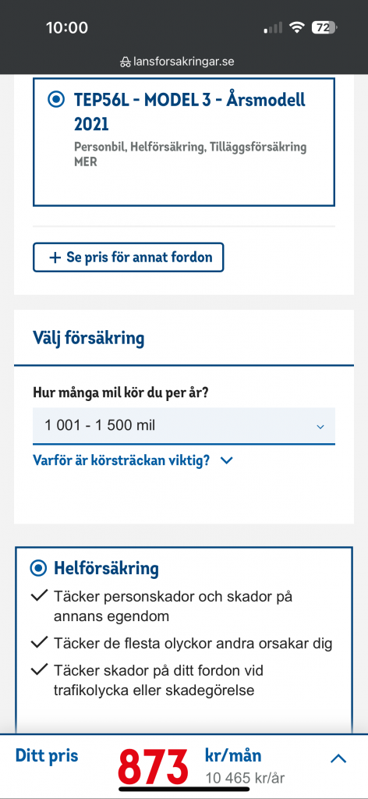Click the checkmark beside Täcker skador på ditt fordon

39,670
